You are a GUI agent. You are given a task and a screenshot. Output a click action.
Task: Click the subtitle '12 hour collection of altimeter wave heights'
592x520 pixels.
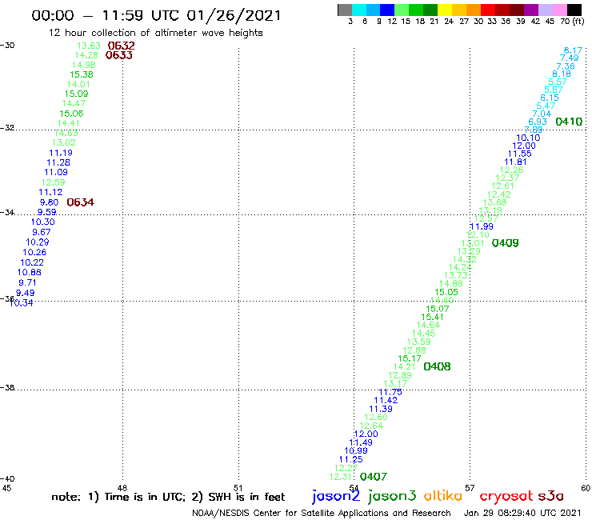point(155,34)
